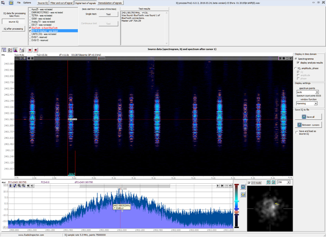Click the first red cursor marker icon

pos(30,50)
